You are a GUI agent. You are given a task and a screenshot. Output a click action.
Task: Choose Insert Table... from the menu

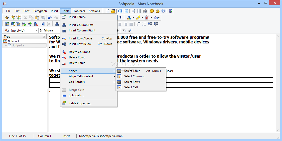point(89,17)
